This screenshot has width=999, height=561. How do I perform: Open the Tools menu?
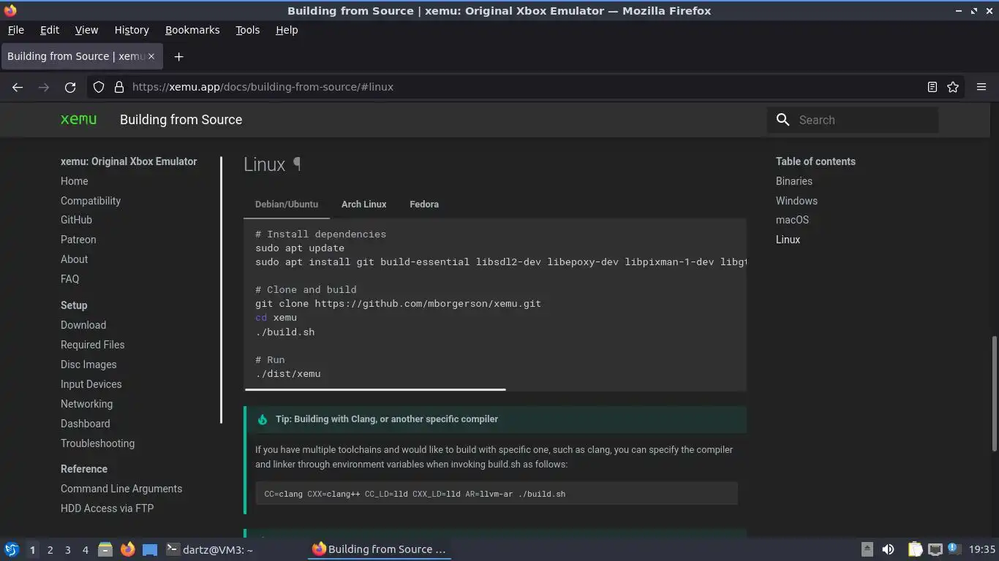click(x=247, y=30)
